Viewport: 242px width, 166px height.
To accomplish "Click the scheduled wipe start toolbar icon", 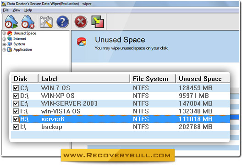I will (x=11, y=21).
